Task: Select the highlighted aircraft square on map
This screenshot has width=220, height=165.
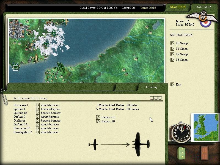Action: 16,68
